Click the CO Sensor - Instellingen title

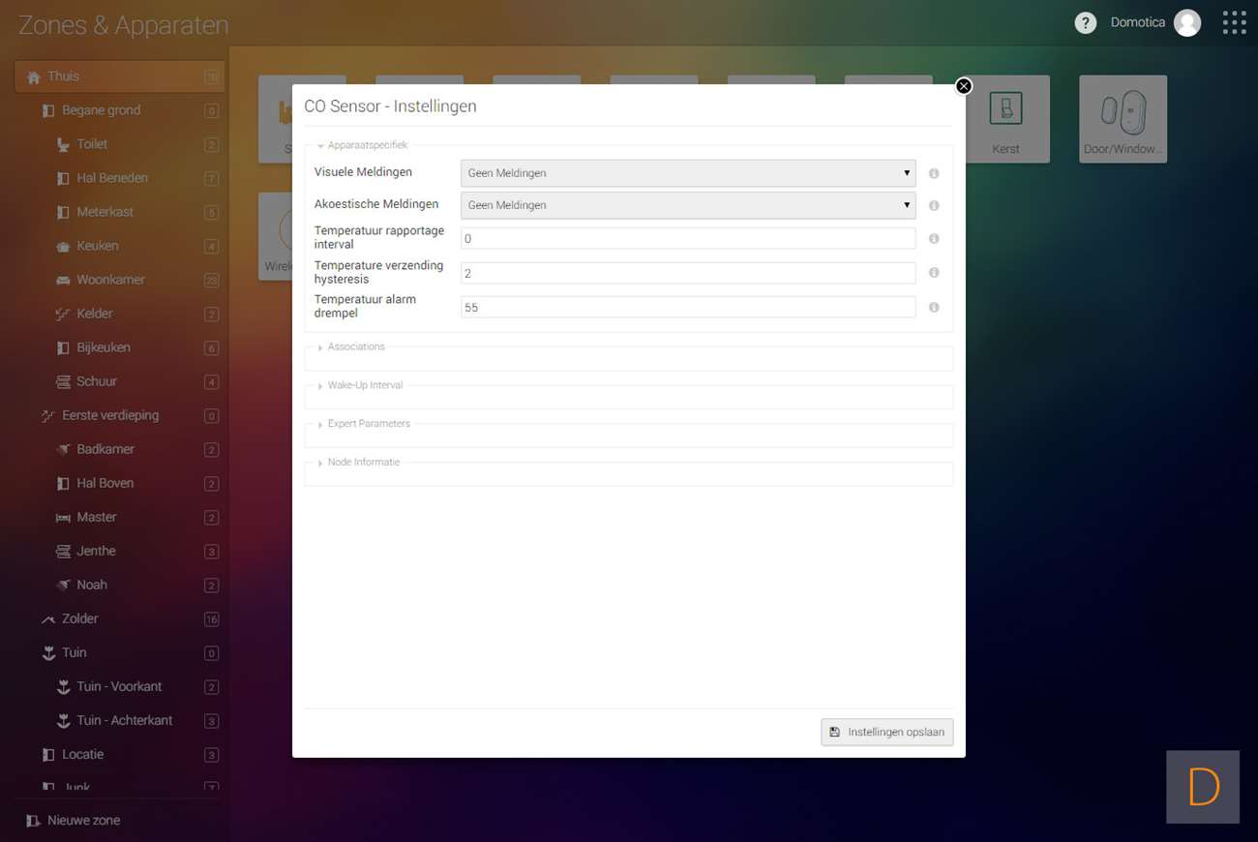pyautogui.click(x=390, y=106)
